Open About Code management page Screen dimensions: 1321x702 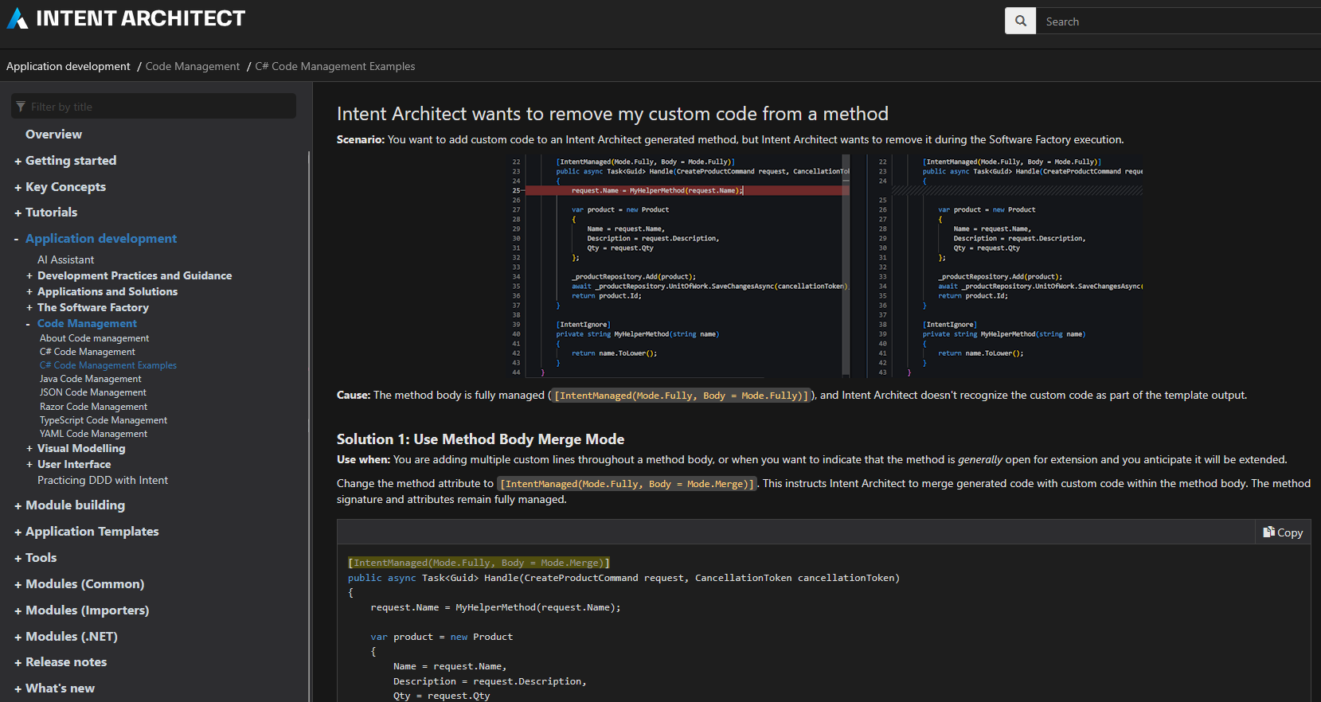pyautogui.click(x=95, y=338)
